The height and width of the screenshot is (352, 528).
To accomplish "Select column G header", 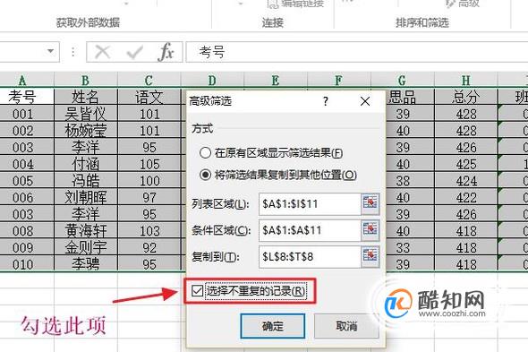I will tap(403, 81).
